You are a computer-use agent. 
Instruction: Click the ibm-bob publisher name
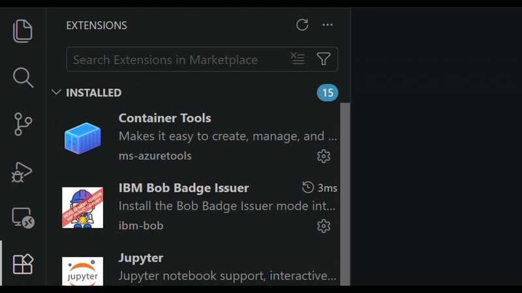(141, 226)
